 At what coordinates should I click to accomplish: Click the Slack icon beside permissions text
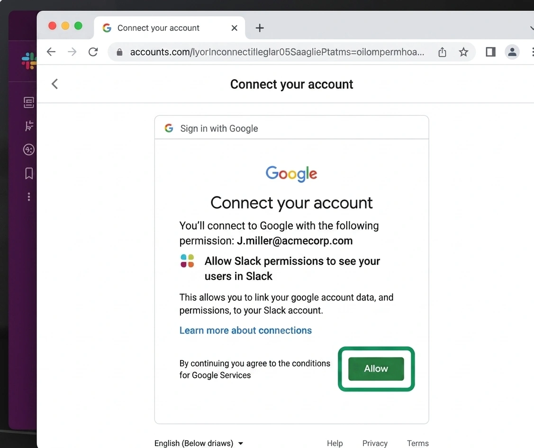(x=187, y=261)
